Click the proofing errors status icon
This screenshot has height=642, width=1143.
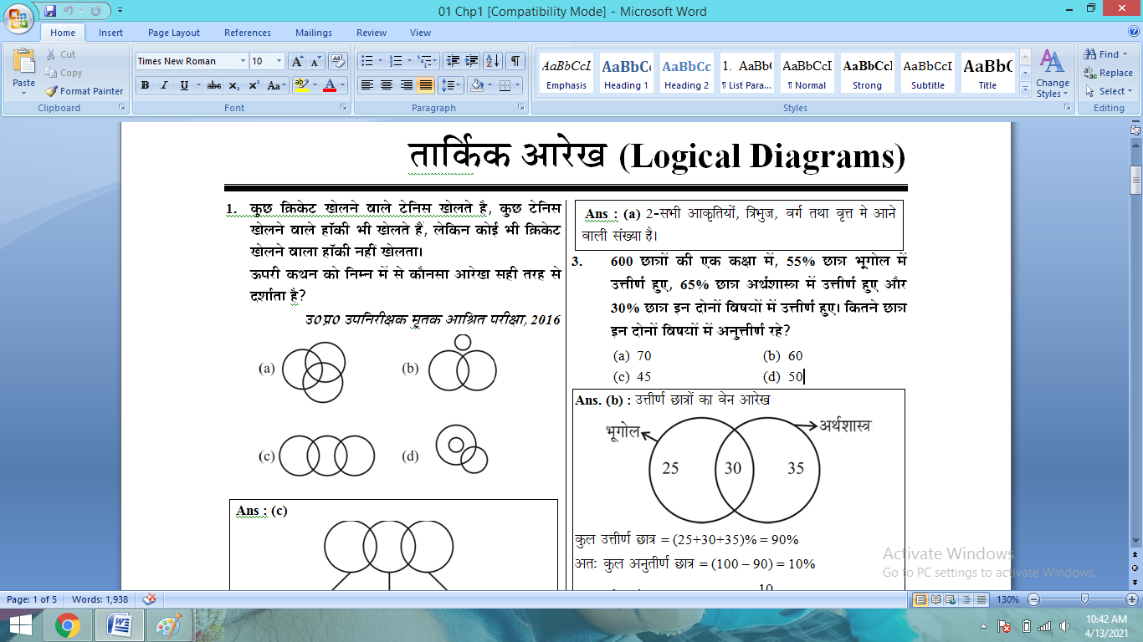point(149,599)
